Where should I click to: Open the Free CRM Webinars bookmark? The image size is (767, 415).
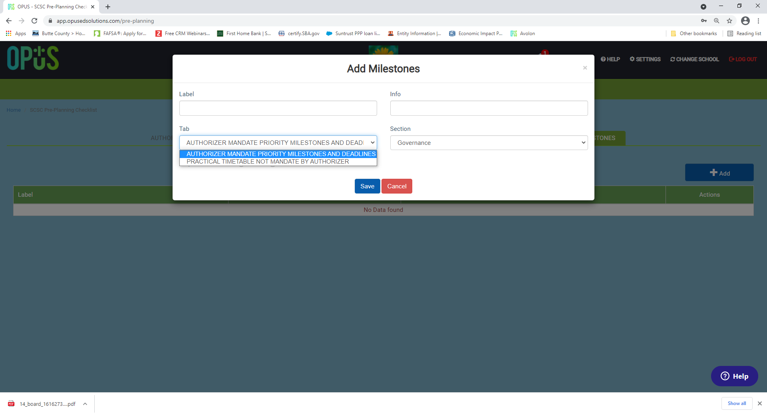tap(183, 34)
